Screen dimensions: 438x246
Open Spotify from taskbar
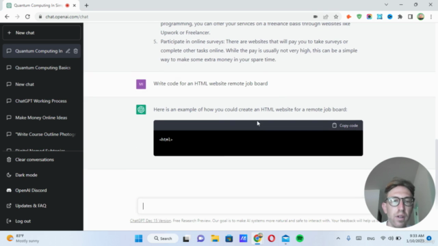(x=300, y=238)
